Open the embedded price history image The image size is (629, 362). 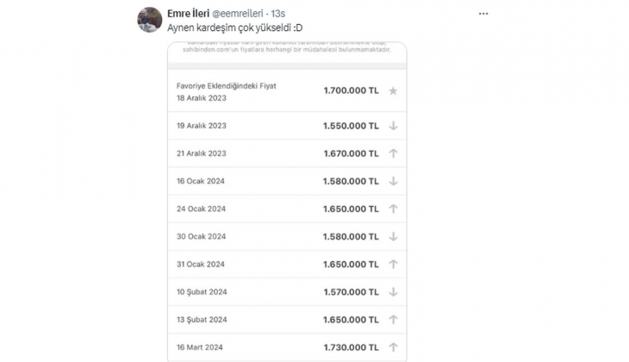point(284,198)
